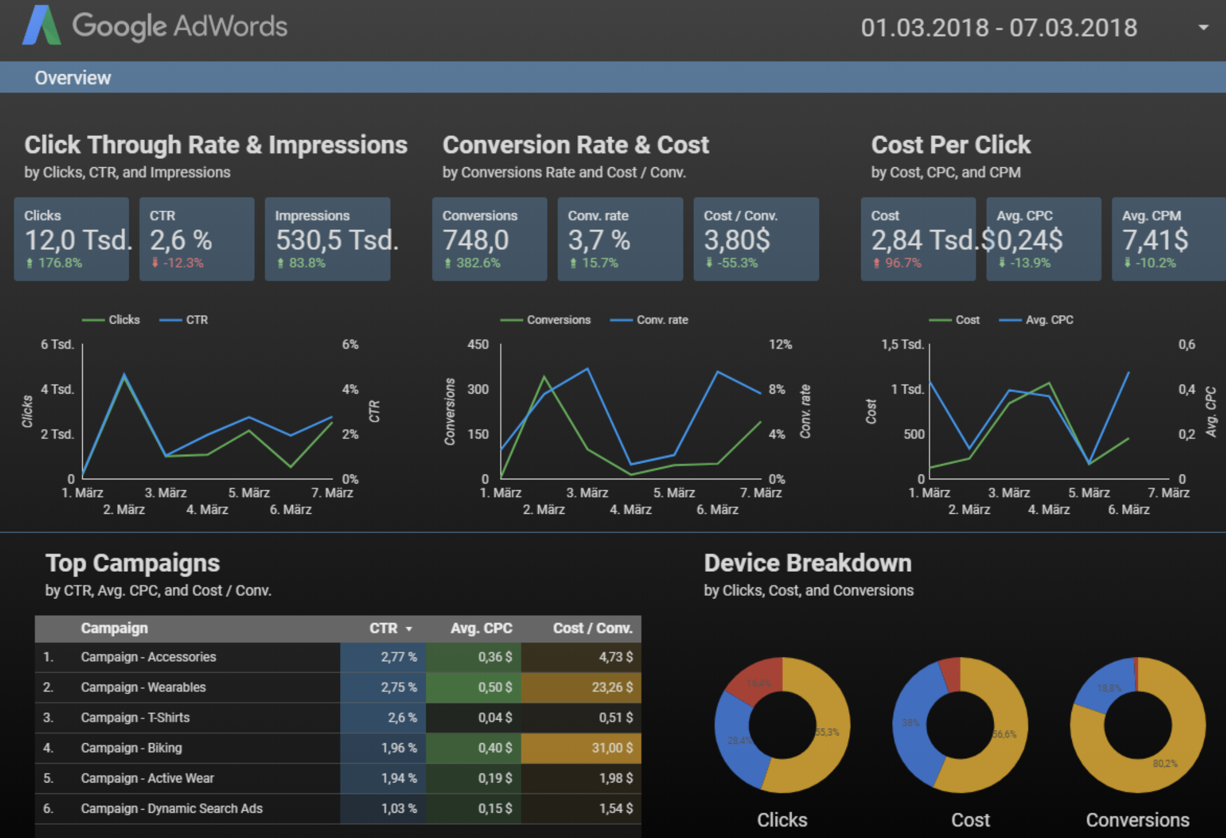
Task: Click blue segment of Cost donut
Action: 911,724
